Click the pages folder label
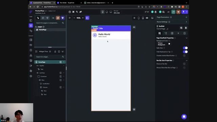The width and height of the screenshot is (217, 122). [40, 27]
